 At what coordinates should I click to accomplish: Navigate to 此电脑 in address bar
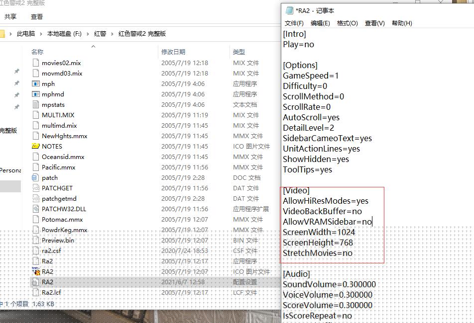26,33
